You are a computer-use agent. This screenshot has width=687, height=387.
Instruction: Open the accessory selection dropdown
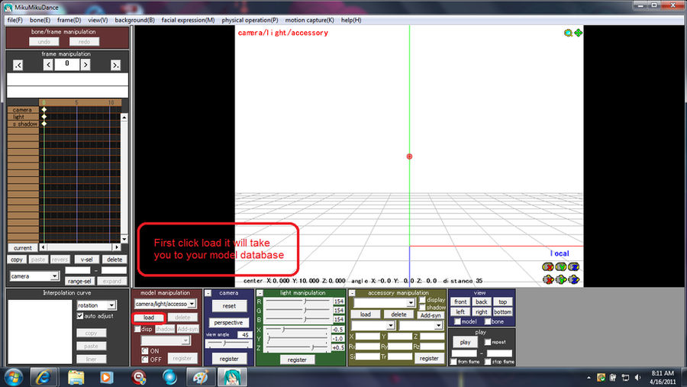coord(384,302)
